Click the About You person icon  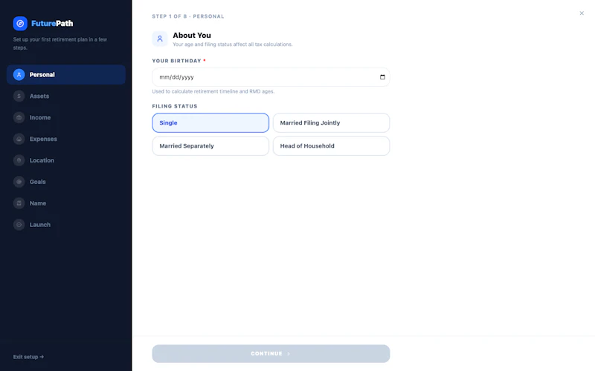(x=160, y=39)
